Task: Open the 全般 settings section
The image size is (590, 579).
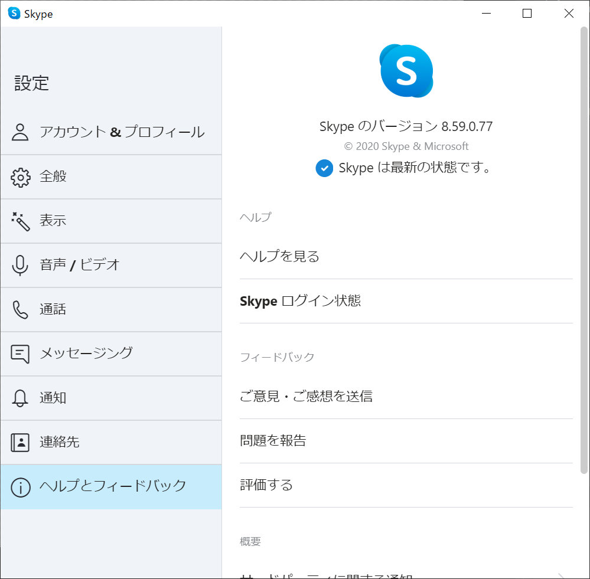Action: pos(111,177)
